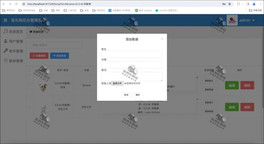Open the 素材-pixabay bookmark
Viewport: 264px width, 144px height.
click(143, 10)
